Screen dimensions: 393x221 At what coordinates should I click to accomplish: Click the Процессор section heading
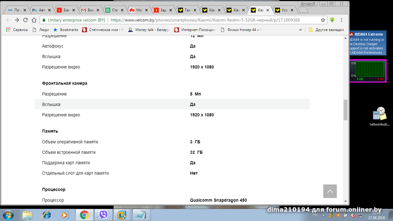point(54,190)
